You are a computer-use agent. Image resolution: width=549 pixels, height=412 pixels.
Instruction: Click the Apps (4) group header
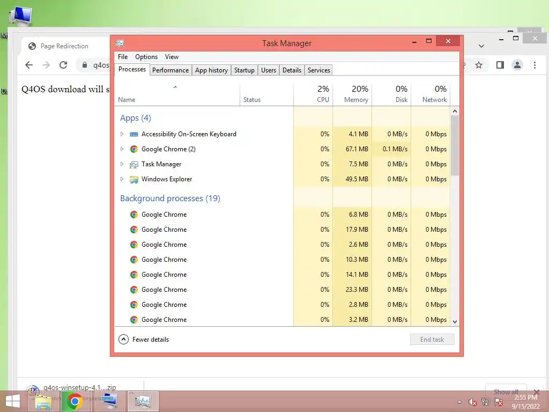pyautogui.click(x=136, y=118)
